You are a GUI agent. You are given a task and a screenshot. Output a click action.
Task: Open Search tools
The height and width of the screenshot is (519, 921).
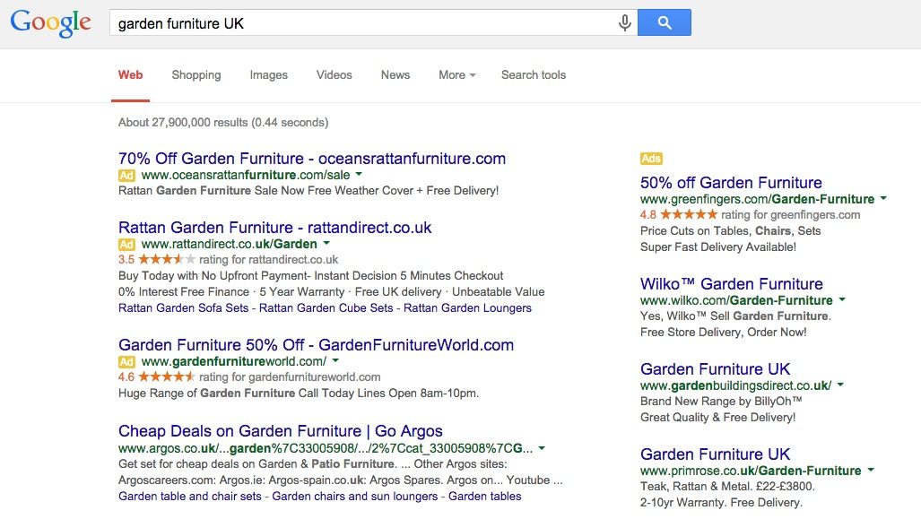pos(534,75)
